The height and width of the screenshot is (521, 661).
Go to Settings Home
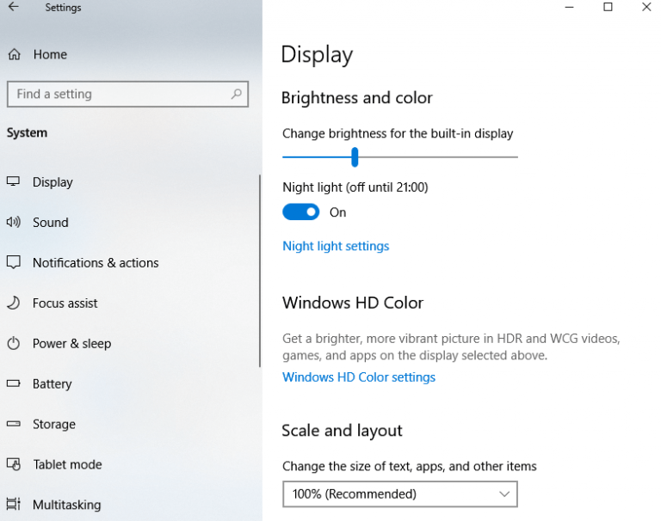50,54
